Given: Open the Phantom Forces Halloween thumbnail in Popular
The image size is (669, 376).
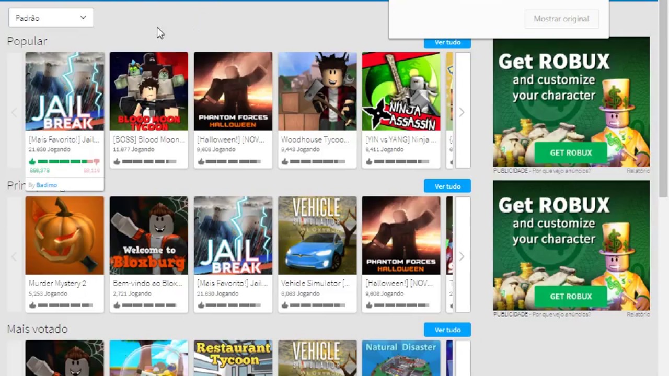Looking at the screenshot, I should click(233, 91).
